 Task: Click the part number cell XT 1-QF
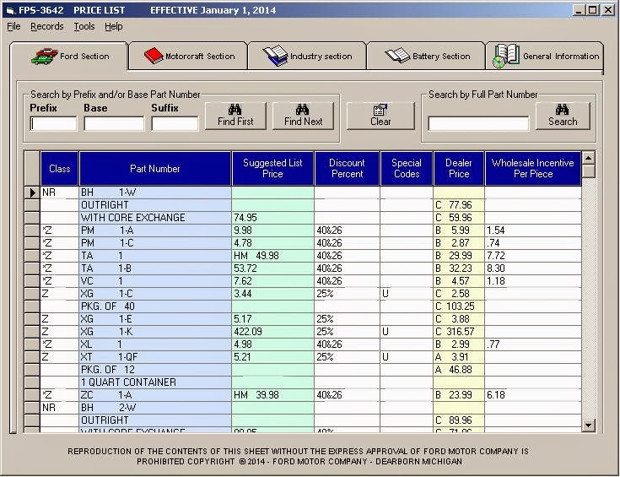155,357
